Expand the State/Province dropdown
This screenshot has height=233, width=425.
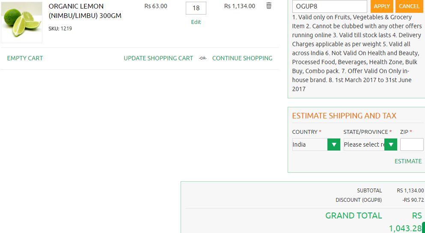click(x=370, y=145)
